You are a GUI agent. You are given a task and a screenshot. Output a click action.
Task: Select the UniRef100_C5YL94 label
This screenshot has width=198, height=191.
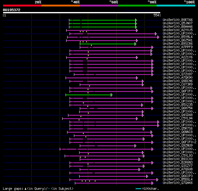[178, 118]
